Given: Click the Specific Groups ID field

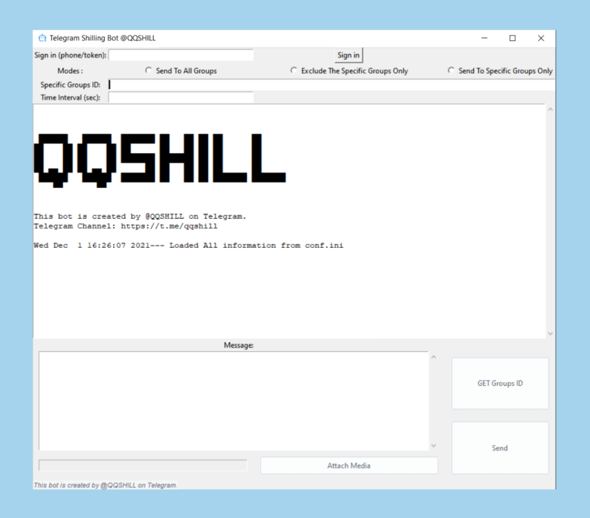Looking at the screenshot, I should click(331, 85).
